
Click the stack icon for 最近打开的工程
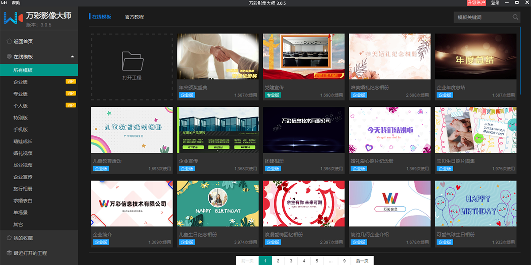[x=9, y=253]
